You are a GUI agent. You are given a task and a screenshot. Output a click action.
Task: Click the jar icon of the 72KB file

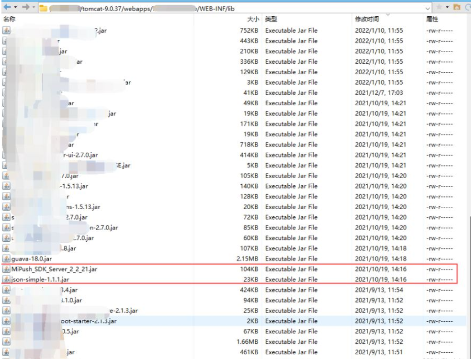click(x=6, y=217)
